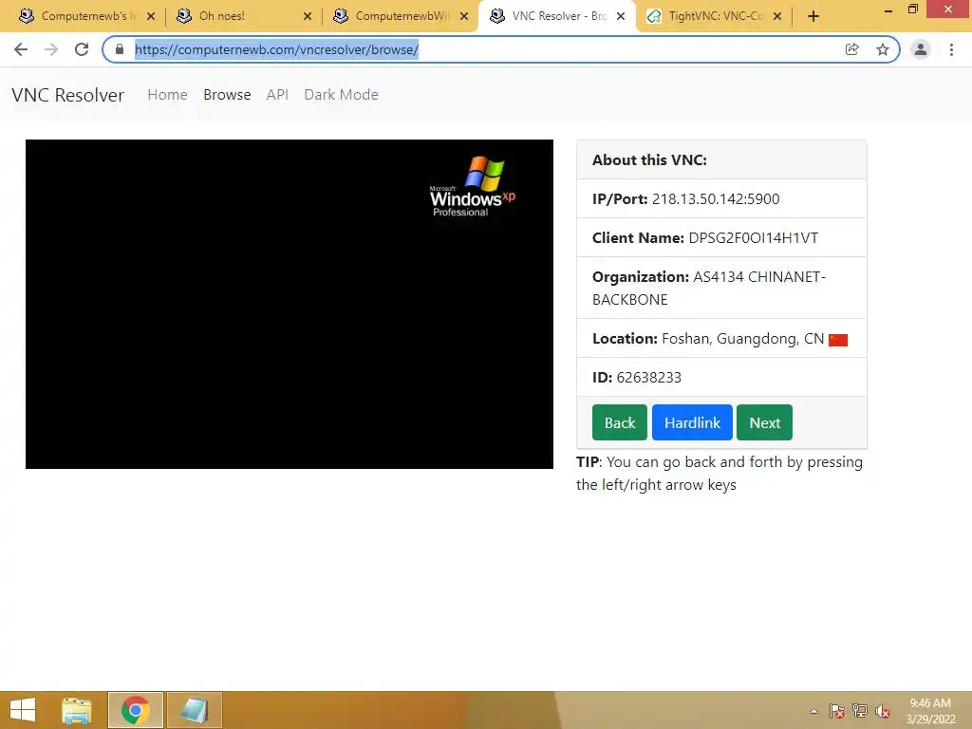Screen dimensions: 972x729
Task: Toggle Dark Mode in the navbar
Action: 341,95
